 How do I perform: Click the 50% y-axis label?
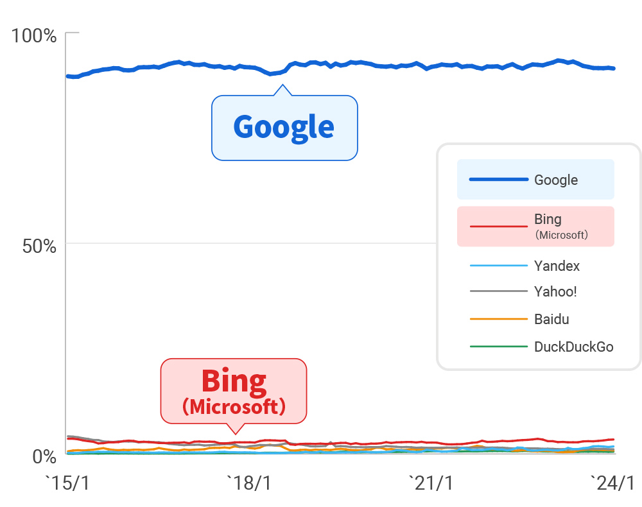click(39, 246)
